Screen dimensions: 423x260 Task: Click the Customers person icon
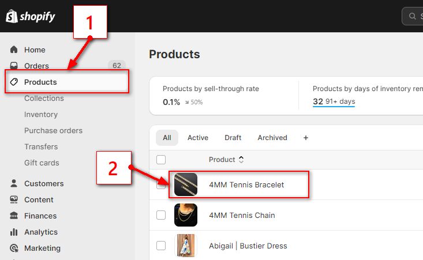pyautogui.click(x=14, y=183)
